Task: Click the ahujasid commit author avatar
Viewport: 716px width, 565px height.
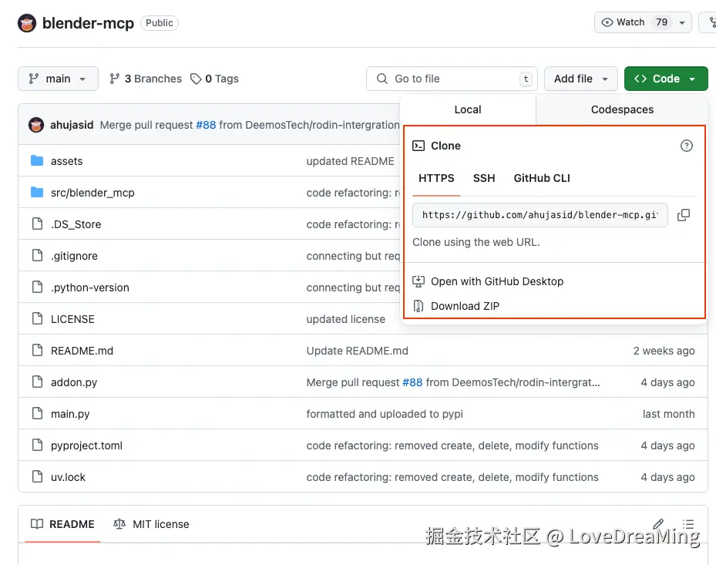Action: [36, 125]
